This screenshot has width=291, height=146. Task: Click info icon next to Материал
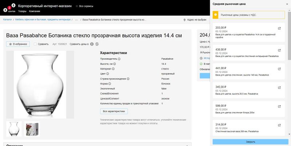113,68
